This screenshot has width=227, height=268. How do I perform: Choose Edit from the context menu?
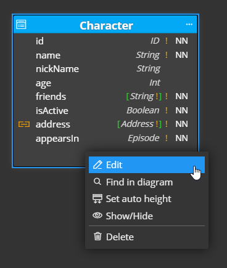tap(147, 164)
